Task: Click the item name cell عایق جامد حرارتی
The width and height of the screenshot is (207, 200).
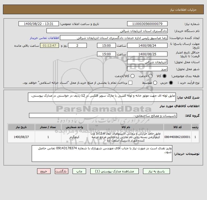Action: tap(126, 137)
